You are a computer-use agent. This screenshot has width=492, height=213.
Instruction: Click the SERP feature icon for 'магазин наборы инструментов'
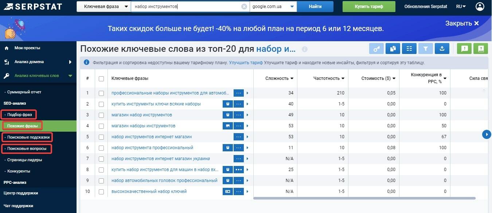click(227, 126)
